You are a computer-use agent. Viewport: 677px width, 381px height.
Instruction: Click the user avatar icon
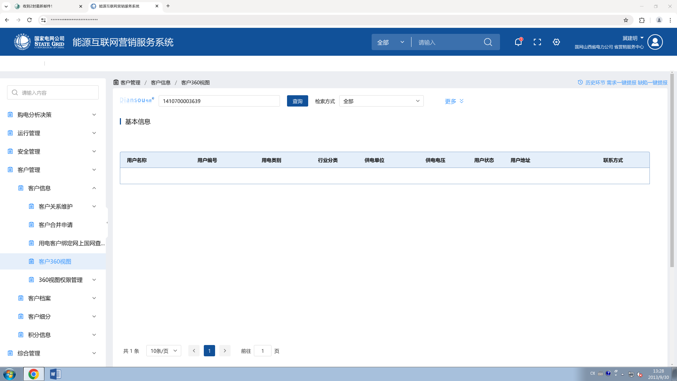pyautogui.click(x=655, y=42)
